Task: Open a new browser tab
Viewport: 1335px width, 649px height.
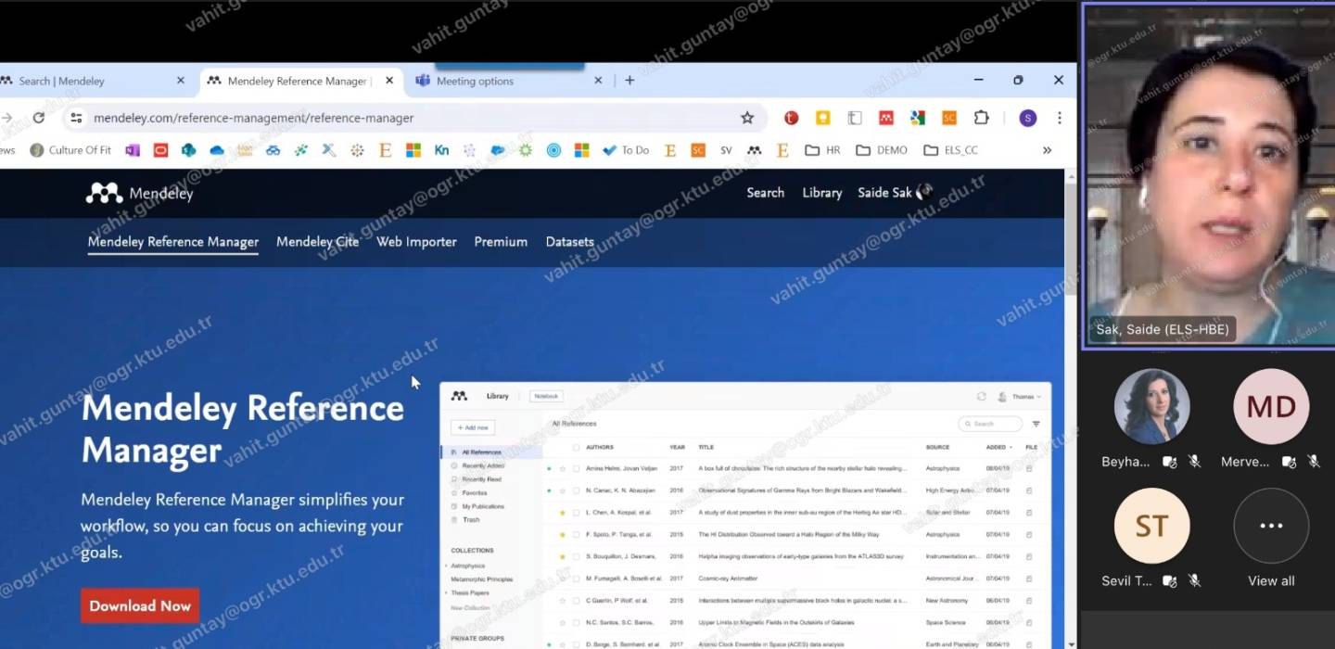Action: click(x=629, y=81)
